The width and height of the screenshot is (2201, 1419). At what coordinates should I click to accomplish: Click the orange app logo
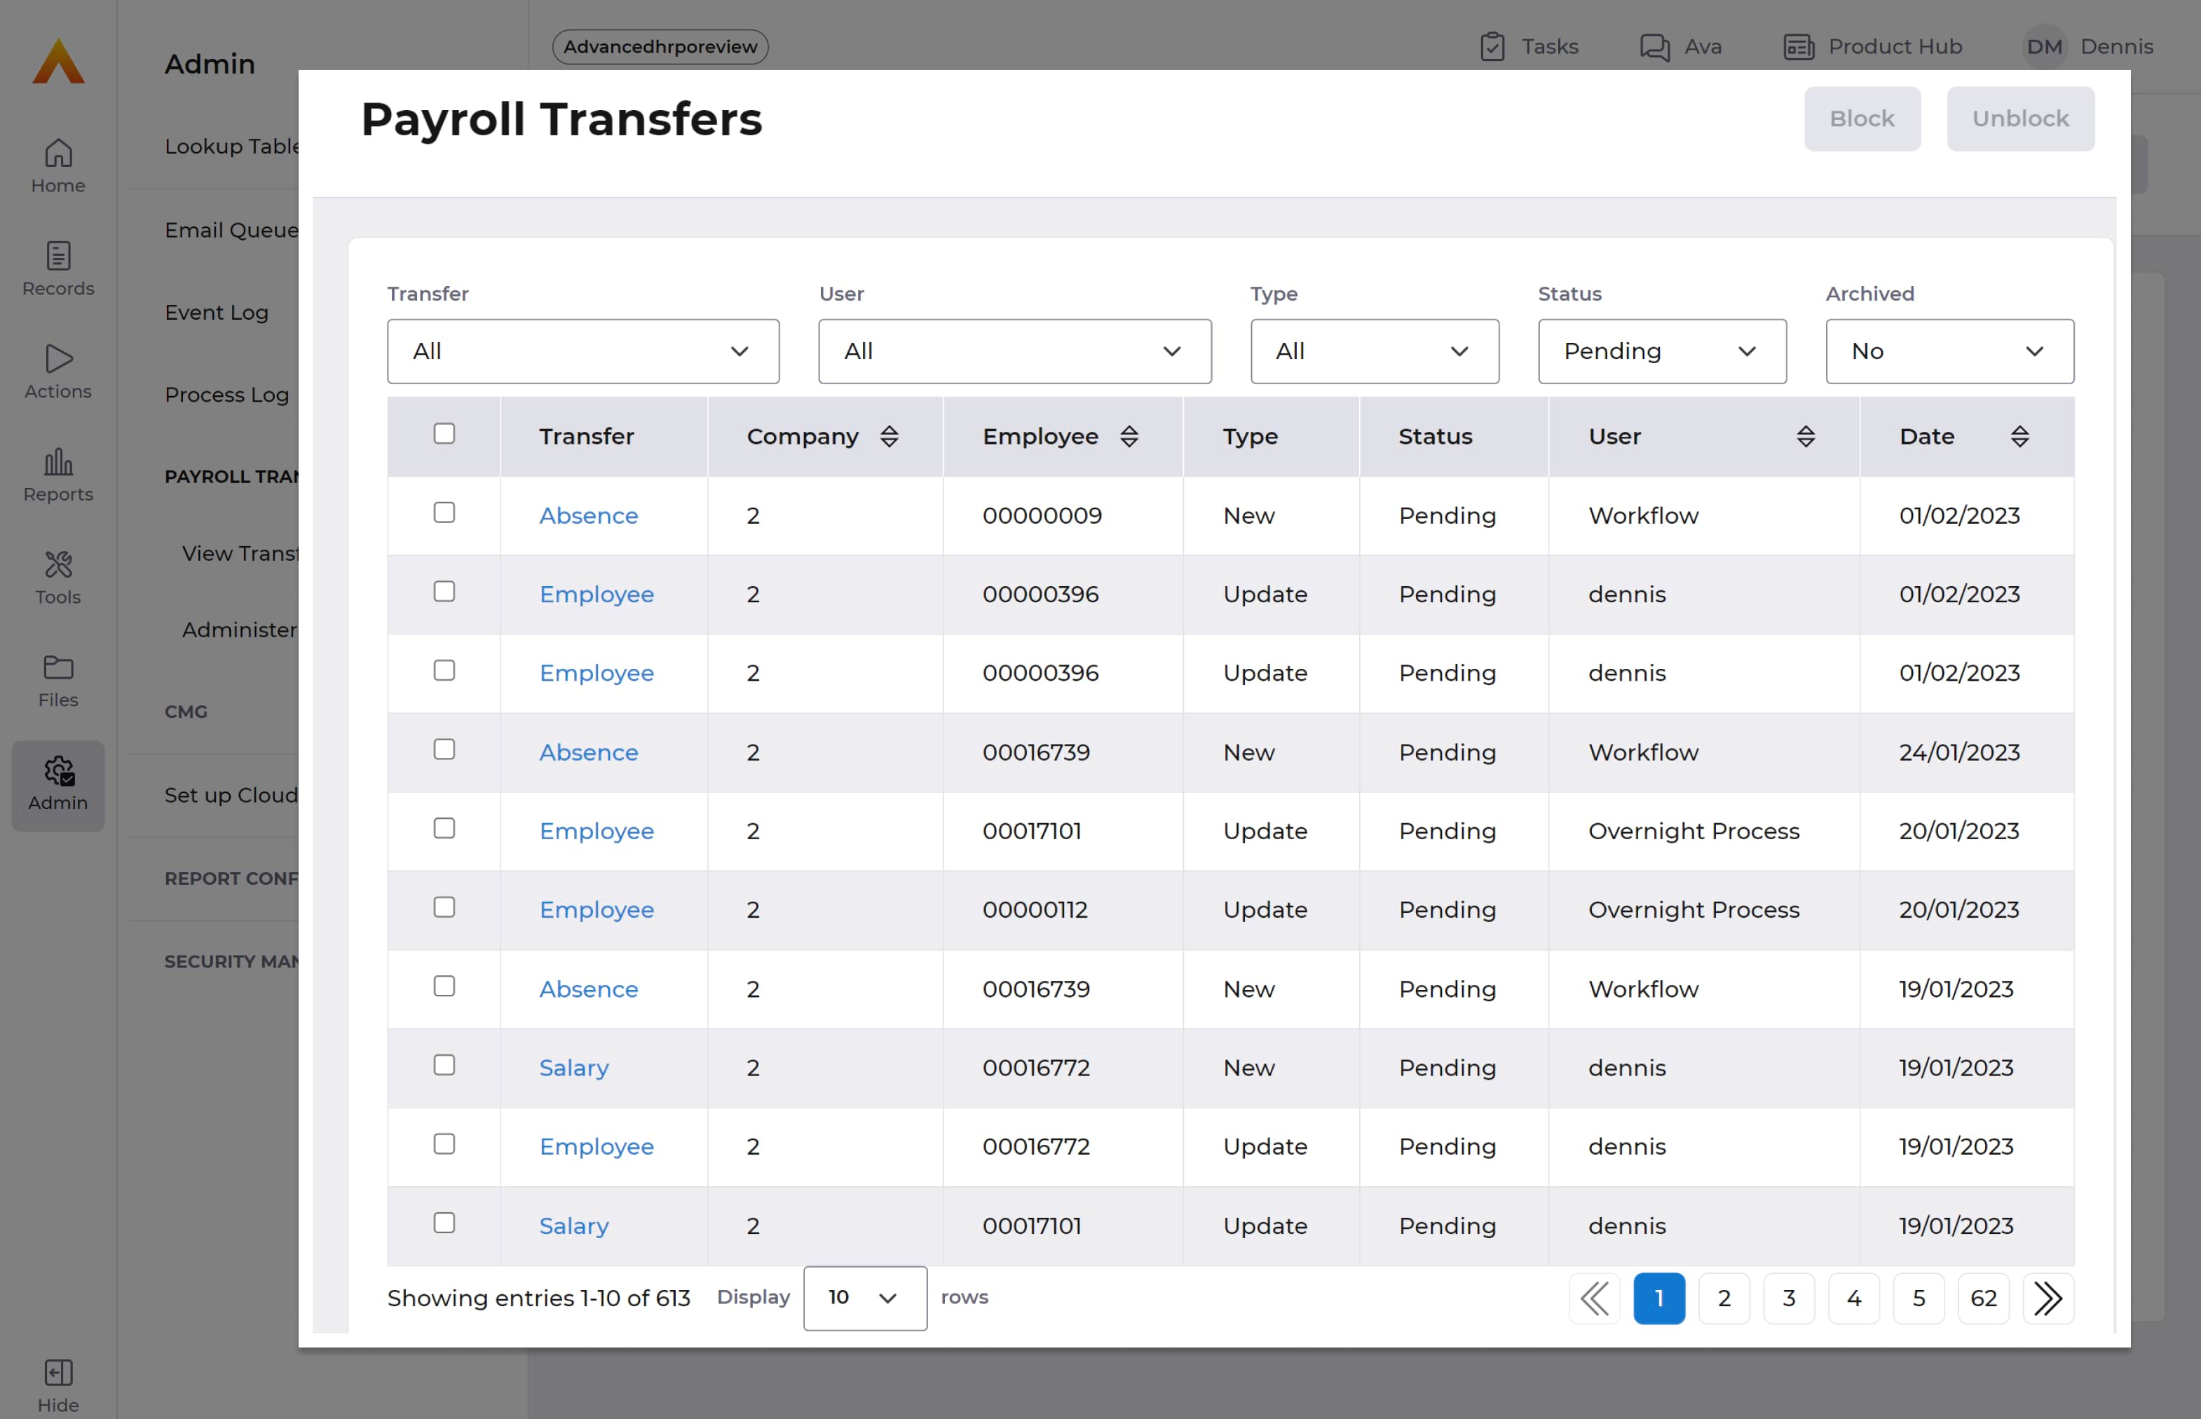tap(58, 61)
